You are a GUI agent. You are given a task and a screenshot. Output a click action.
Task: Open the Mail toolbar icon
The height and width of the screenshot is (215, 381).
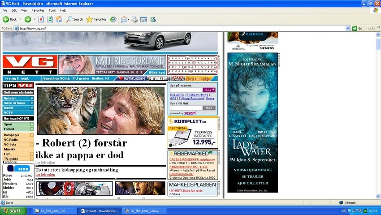click(x=124, y=19)
